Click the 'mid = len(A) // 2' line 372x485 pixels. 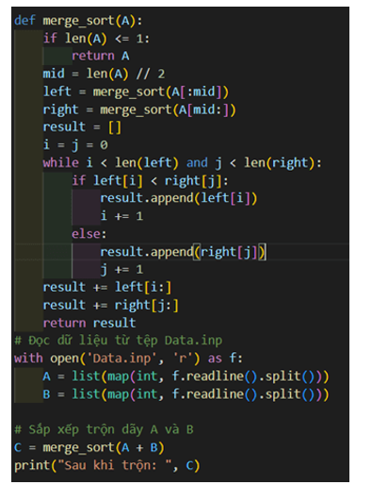104,74
